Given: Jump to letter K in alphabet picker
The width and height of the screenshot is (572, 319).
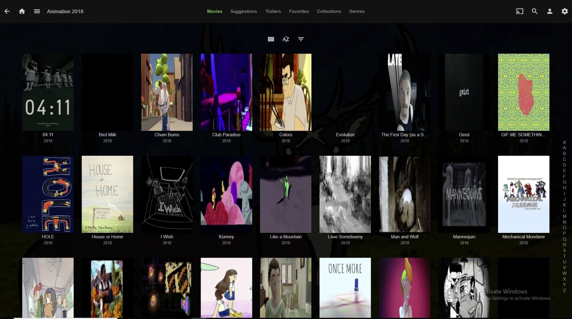Looking at the screenshot, I should [x=564, y=205].
